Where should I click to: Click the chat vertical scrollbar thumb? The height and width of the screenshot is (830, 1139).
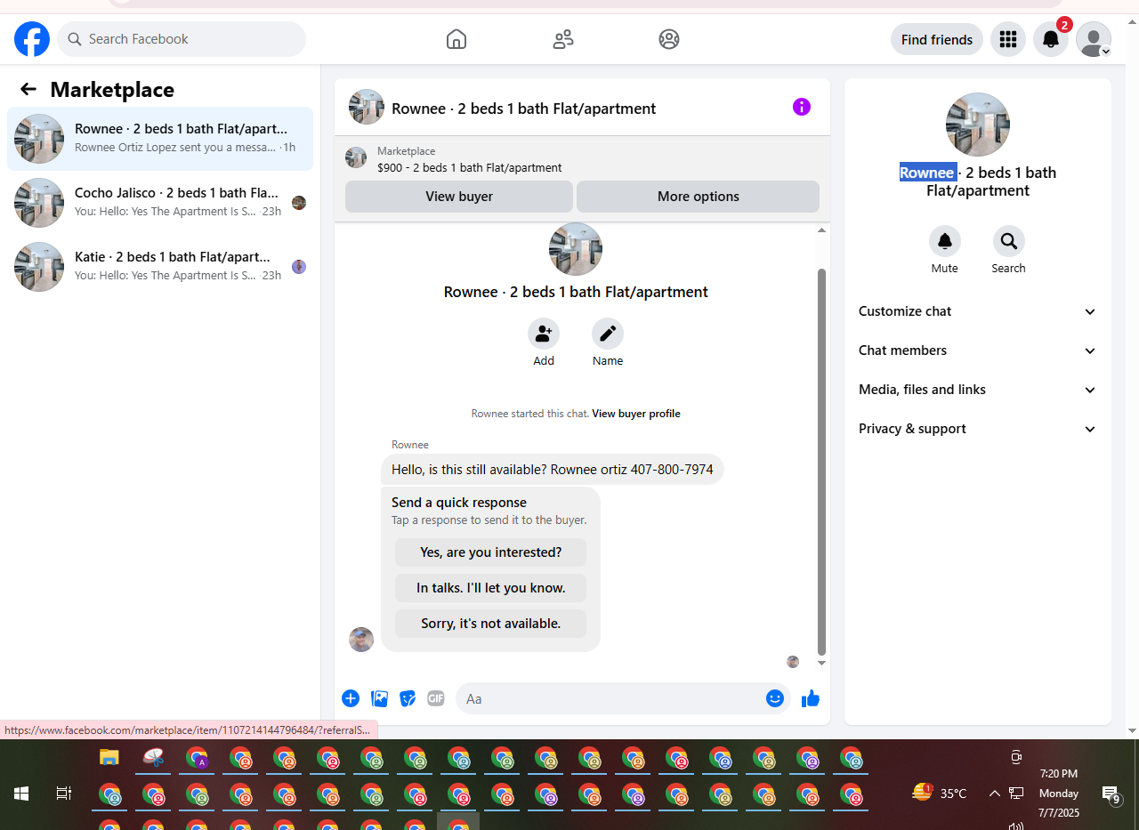point(822,461)
